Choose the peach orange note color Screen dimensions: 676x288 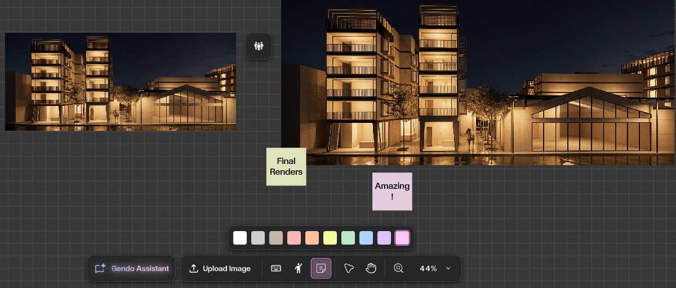pos(312,238)
